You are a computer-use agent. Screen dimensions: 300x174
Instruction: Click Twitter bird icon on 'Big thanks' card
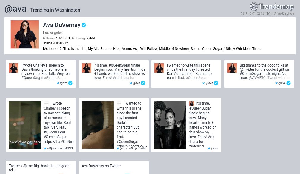pyautogui.click(x=276, y=83)
